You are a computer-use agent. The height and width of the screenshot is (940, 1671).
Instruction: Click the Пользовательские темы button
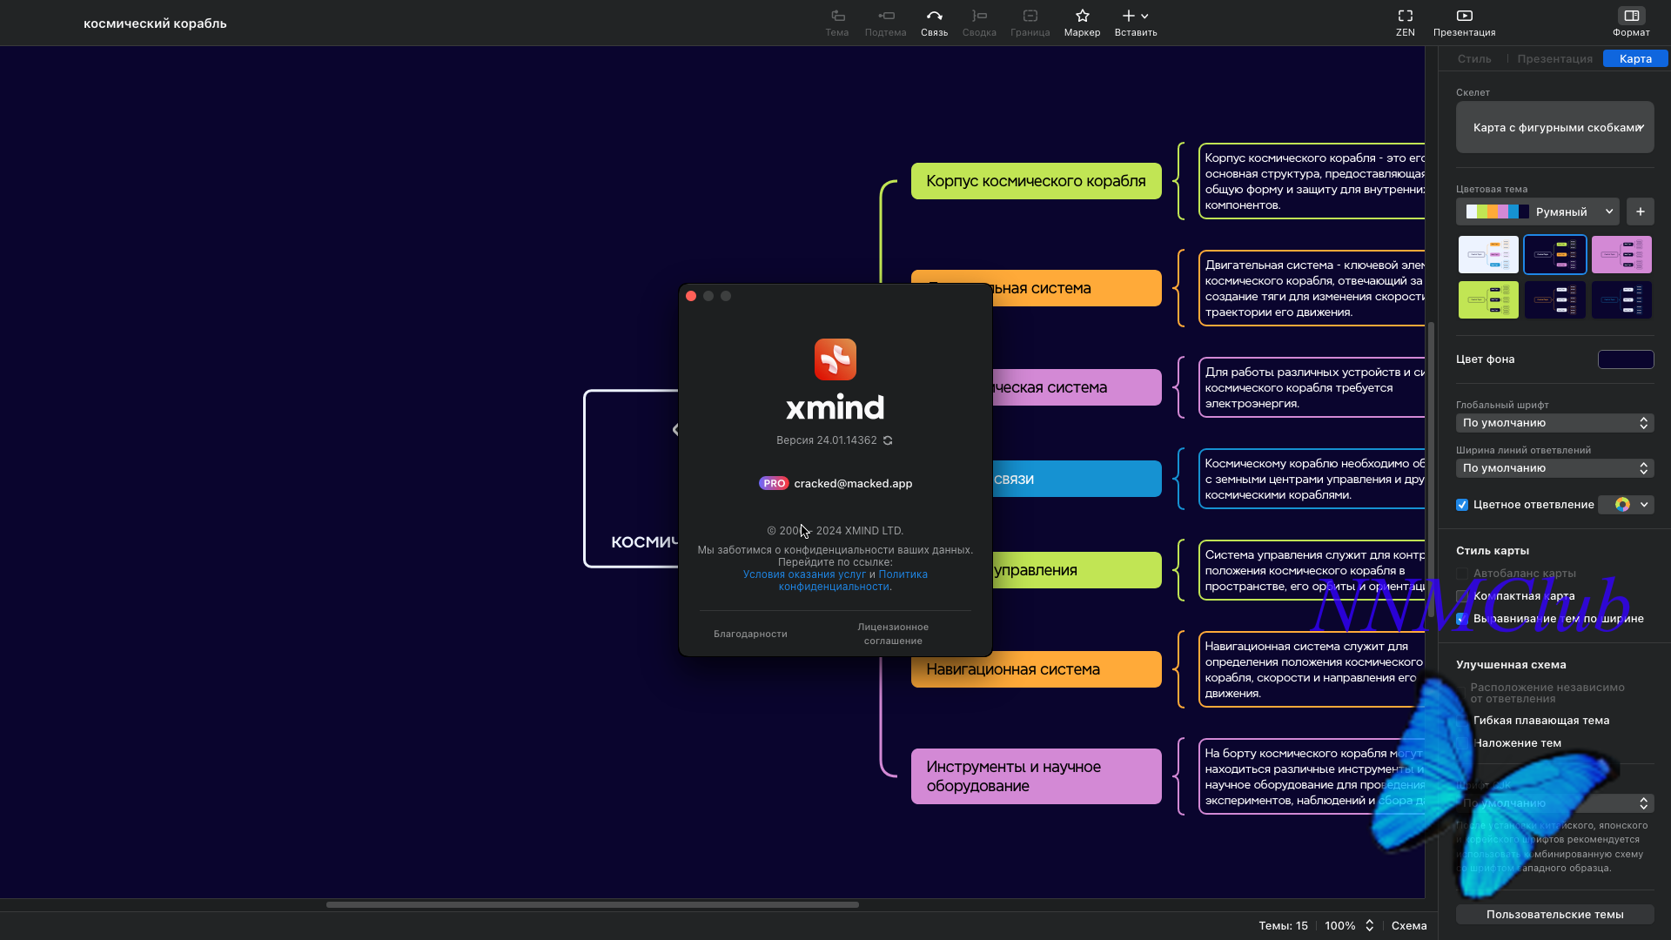(x=1554, y=915)
